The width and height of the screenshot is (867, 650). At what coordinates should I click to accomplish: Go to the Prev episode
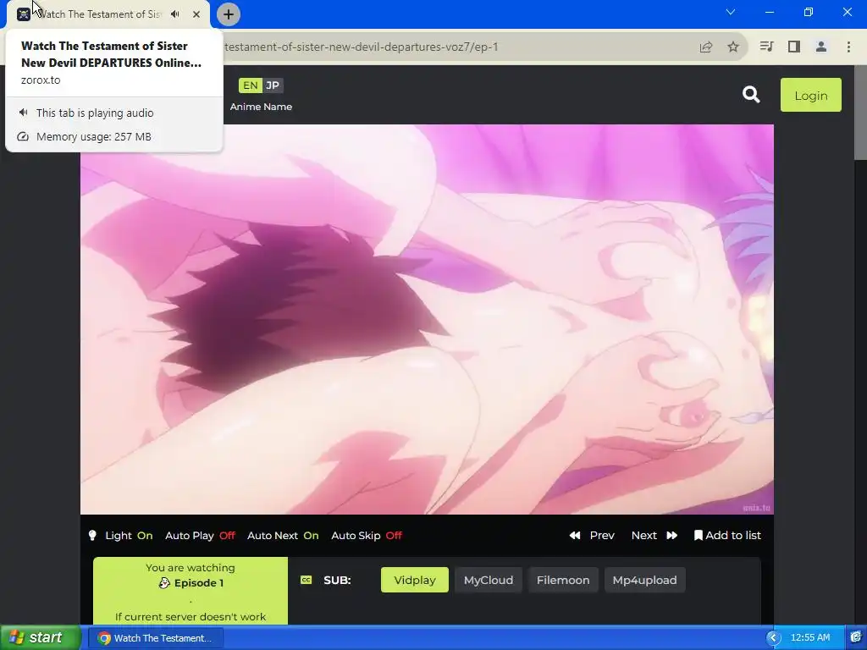pyautogui.click(x=592, y=535)
